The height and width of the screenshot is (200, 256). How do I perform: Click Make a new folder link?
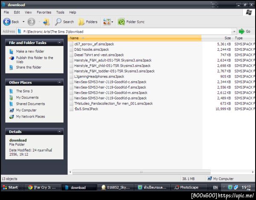tap(30, 51)
